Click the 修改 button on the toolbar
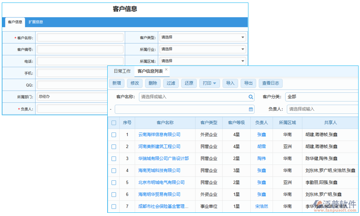Viewport: 360px width, 216px height. click(135, 83)
